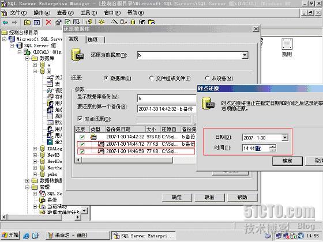This screenshot has height=242, width=323.
Task: Click 取消 in 还原数据库 dialog
Action: click(x=209, y=198)
